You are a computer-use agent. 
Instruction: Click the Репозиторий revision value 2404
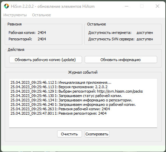coord(42,39)
